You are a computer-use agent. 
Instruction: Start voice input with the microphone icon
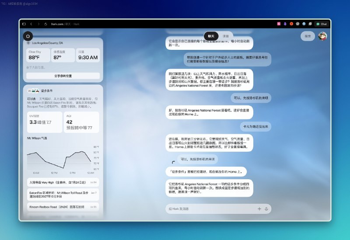(x=266, y=209)
